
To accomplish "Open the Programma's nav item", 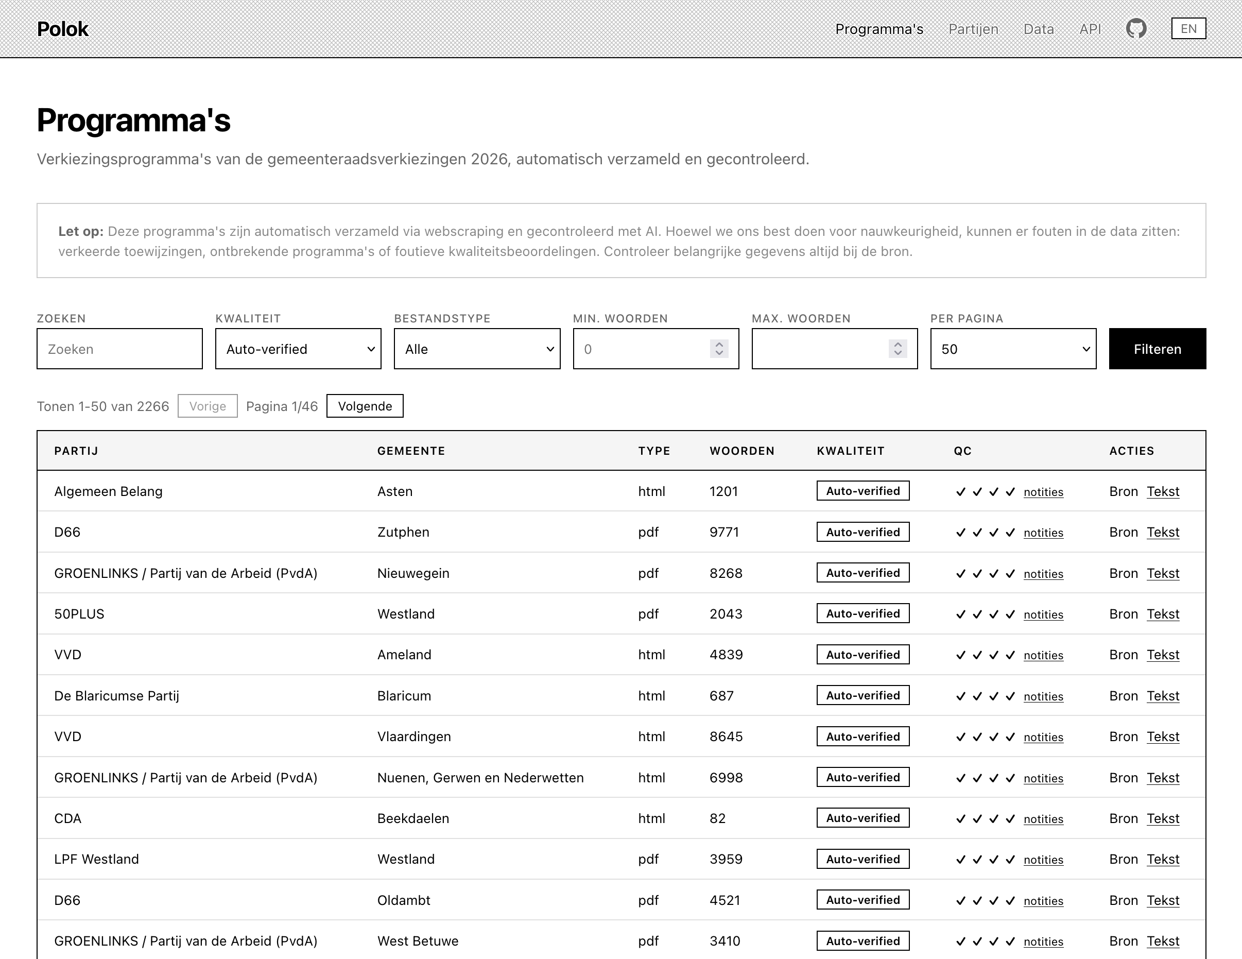I will pyautogui.click(x=879, y=29).
